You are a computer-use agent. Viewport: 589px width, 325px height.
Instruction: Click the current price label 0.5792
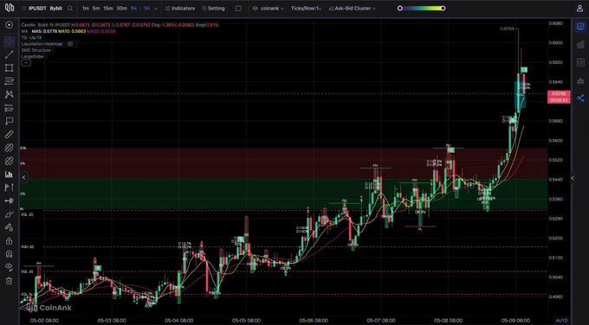559,93
